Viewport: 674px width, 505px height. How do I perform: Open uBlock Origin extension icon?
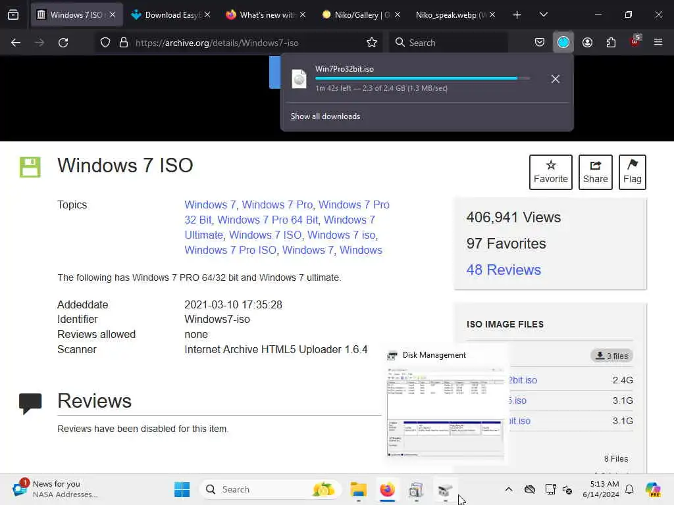(635, 41)
